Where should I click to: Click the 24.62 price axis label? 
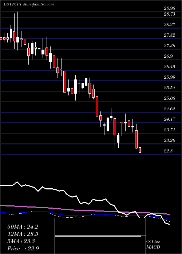coord(169,109)
